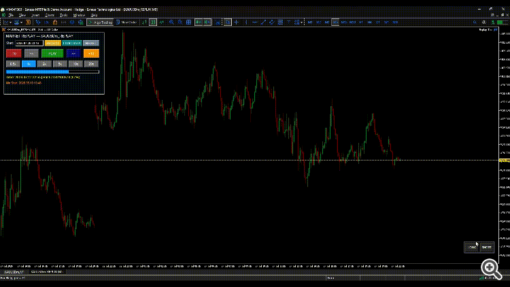Switch to the MN timeframe
This screenshot has height=287, width=510.
[x=395, y=22]
